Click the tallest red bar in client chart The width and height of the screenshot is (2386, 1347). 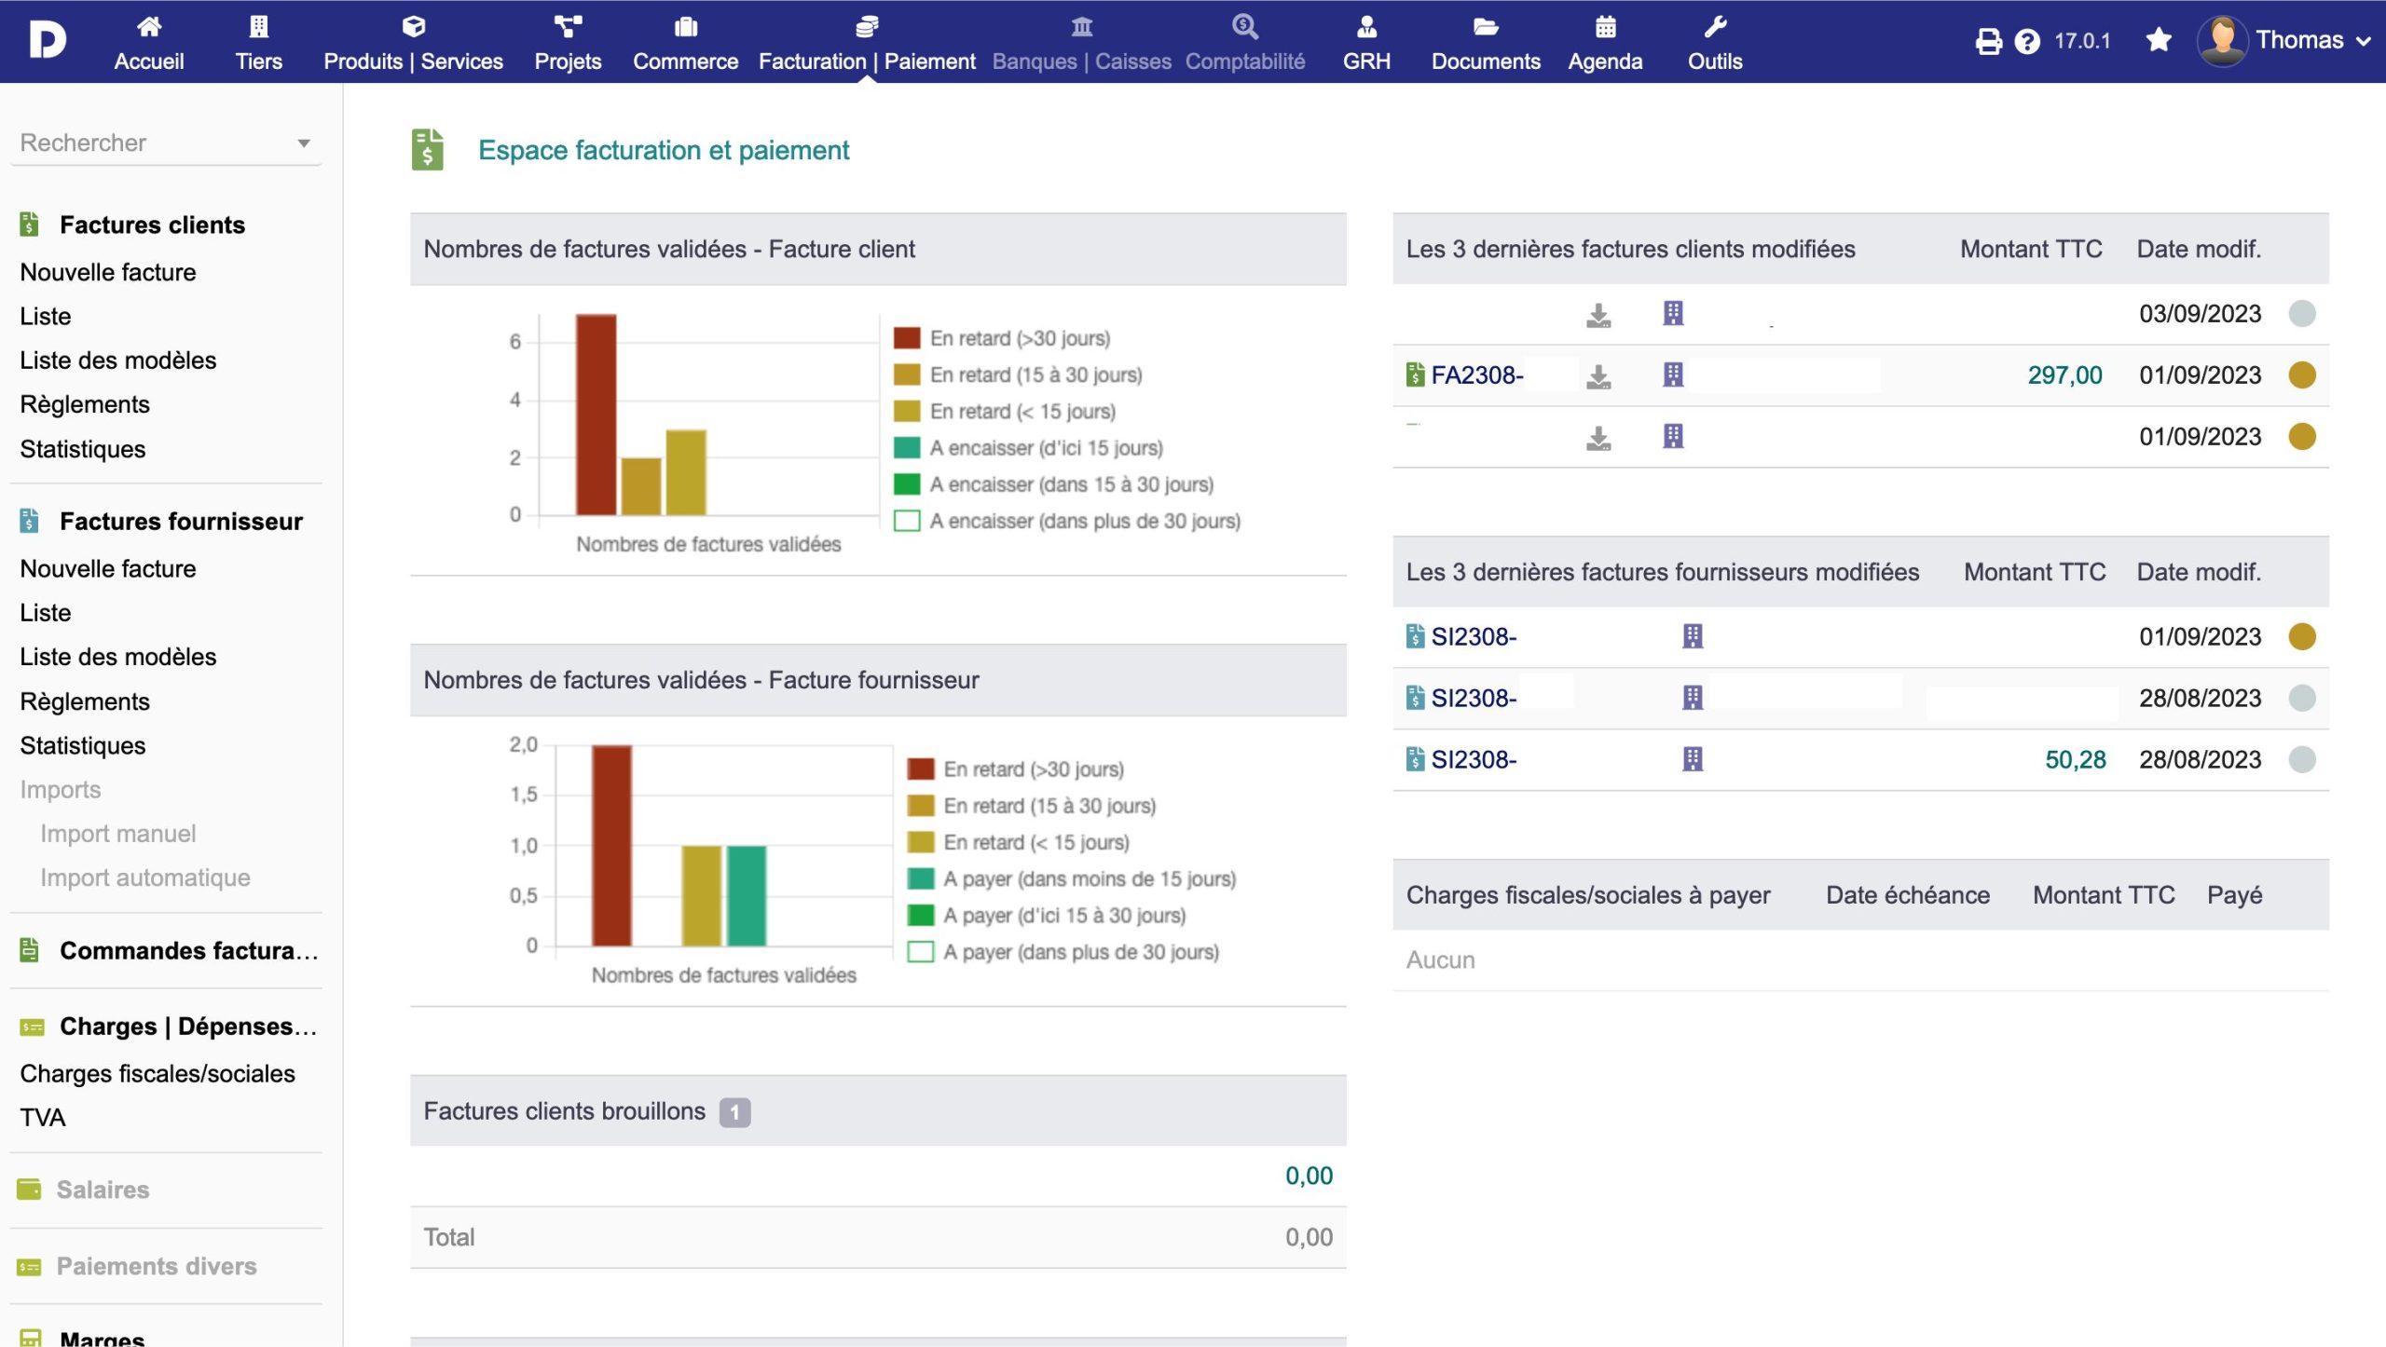tap(596, 415)
